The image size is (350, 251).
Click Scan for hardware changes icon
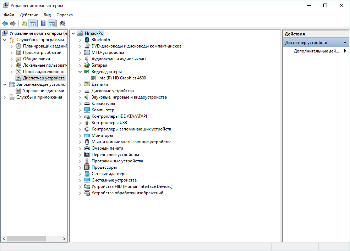tap(62, 24)
